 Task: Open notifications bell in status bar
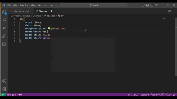[174, 95]
